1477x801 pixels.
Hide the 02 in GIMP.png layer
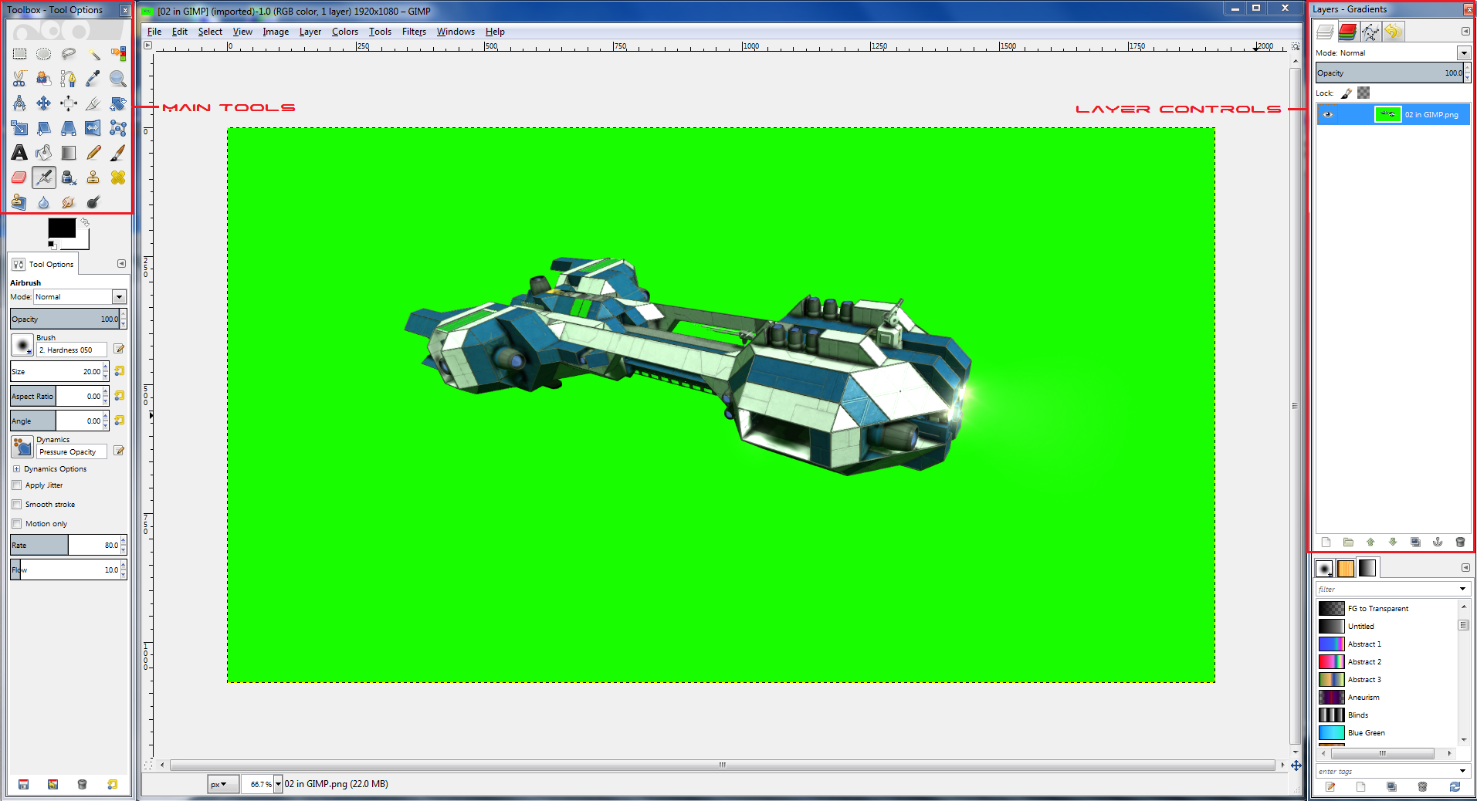click(1328, 114)
